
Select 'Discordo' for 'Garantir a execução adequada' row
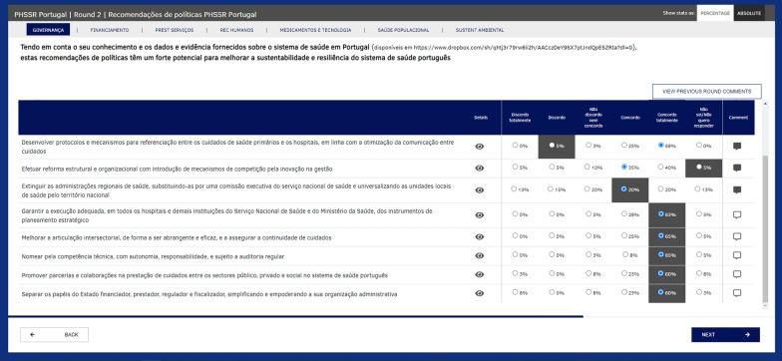(552, 213)
